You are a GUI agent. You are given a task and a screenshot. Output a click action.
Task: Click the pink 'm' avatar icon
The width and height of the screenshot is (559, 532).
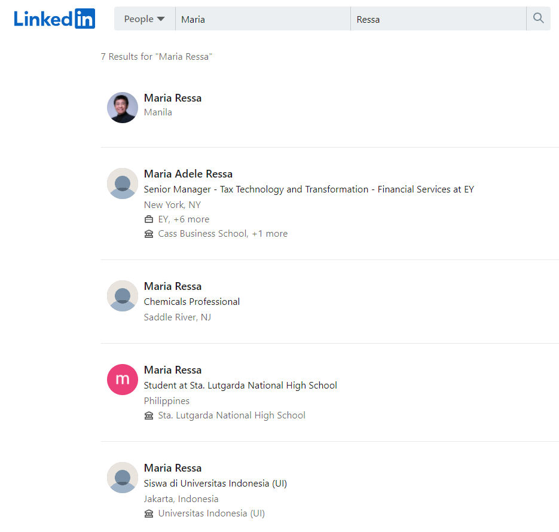pos(123,380)
